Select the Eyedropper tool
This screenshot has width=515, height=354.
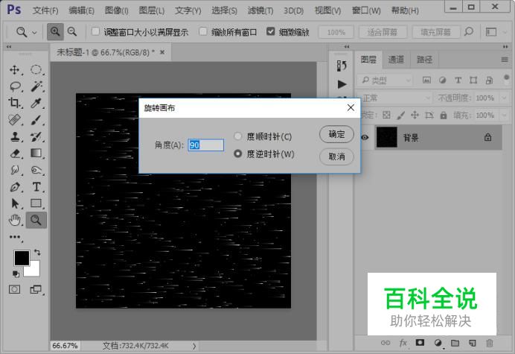36,104
